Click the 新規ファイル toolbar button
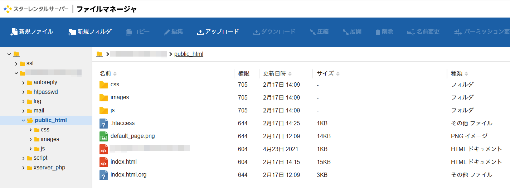The image size is (510, 188). [32, 32]
